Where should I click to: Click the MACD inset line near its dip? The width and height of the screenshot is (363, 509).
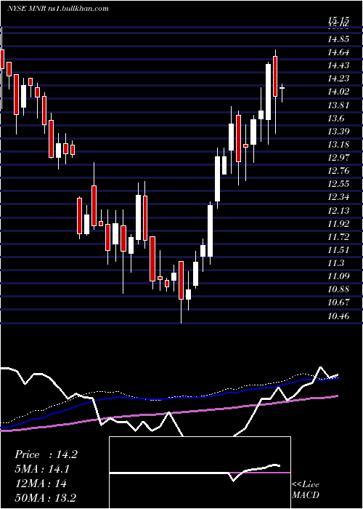[234, 480]
